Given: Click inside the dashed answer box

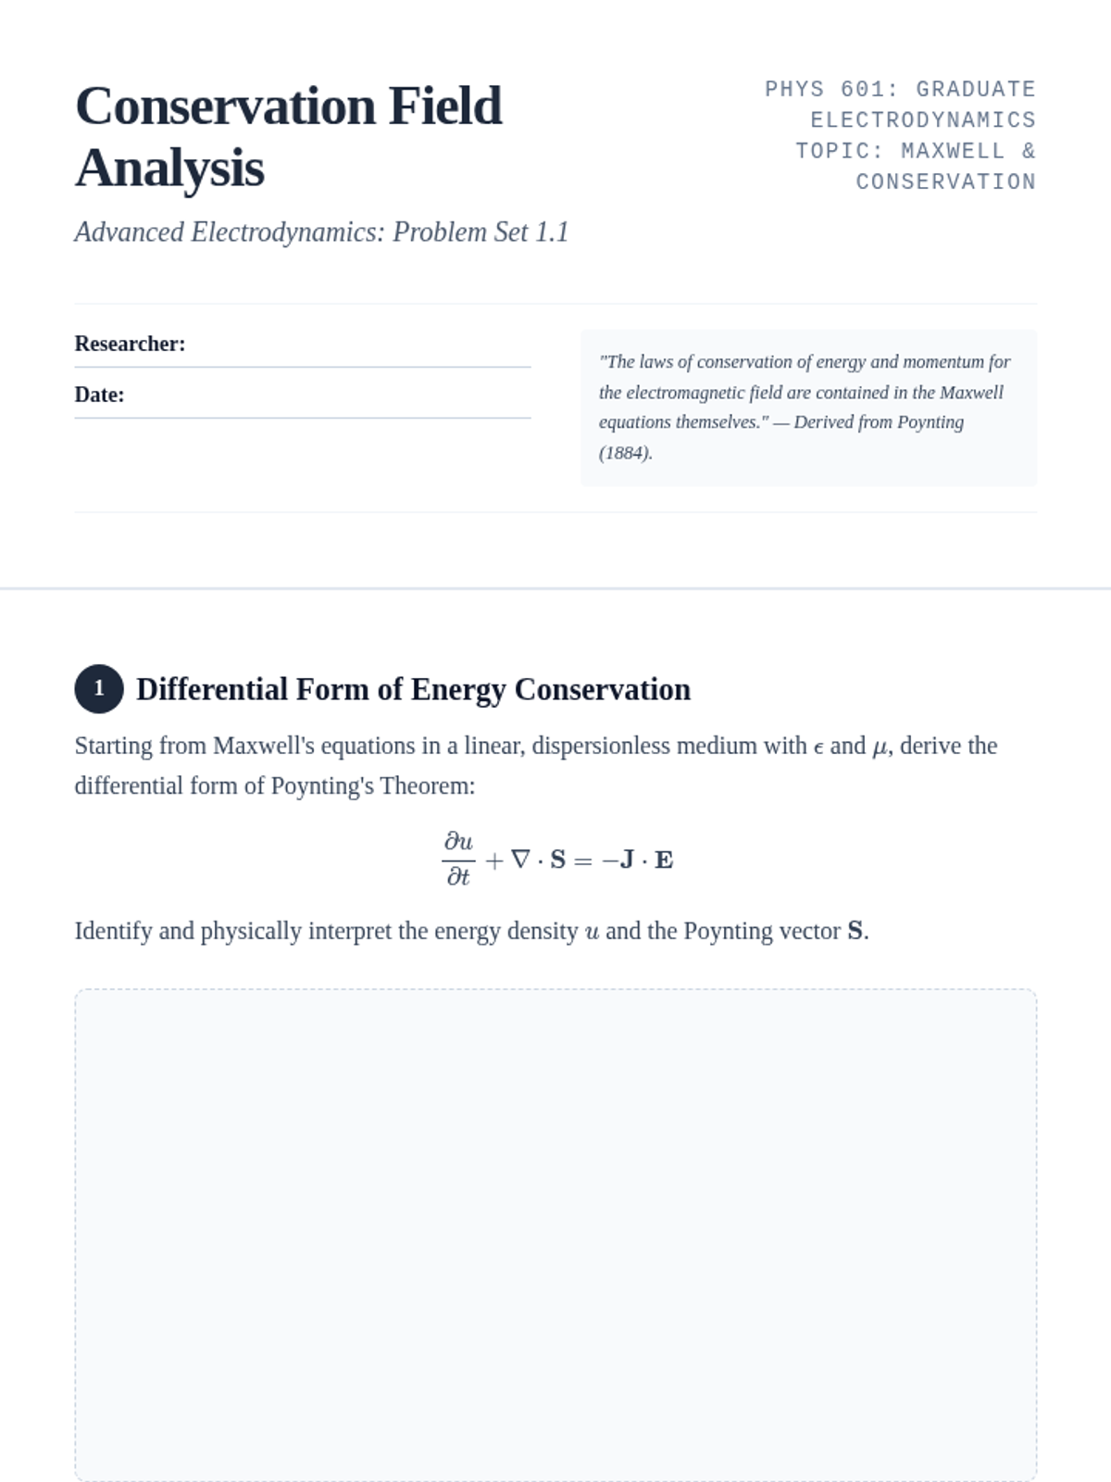Looking at the screenshot, I should [555, 1234].
